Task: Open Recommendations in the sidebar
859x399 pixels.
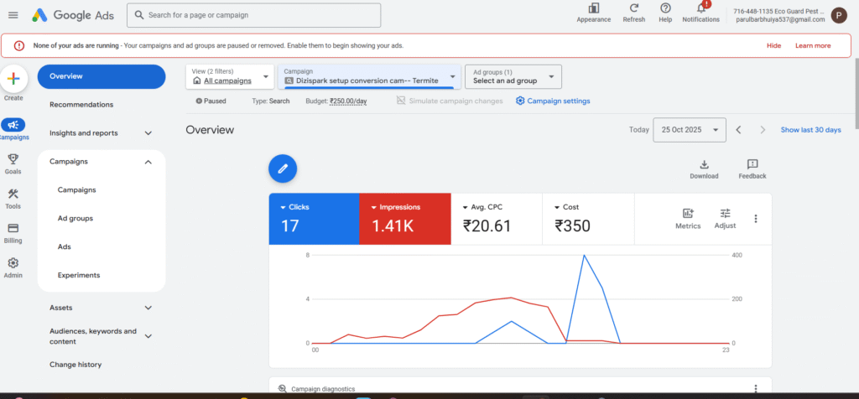Action: (x=81, y=105)
